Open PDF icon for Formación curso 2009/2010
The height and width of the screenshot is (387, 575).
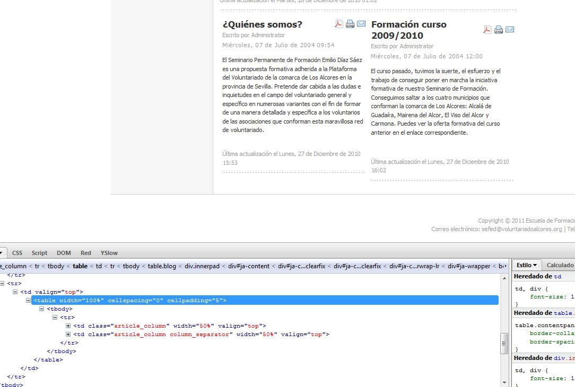coord(487,30)
